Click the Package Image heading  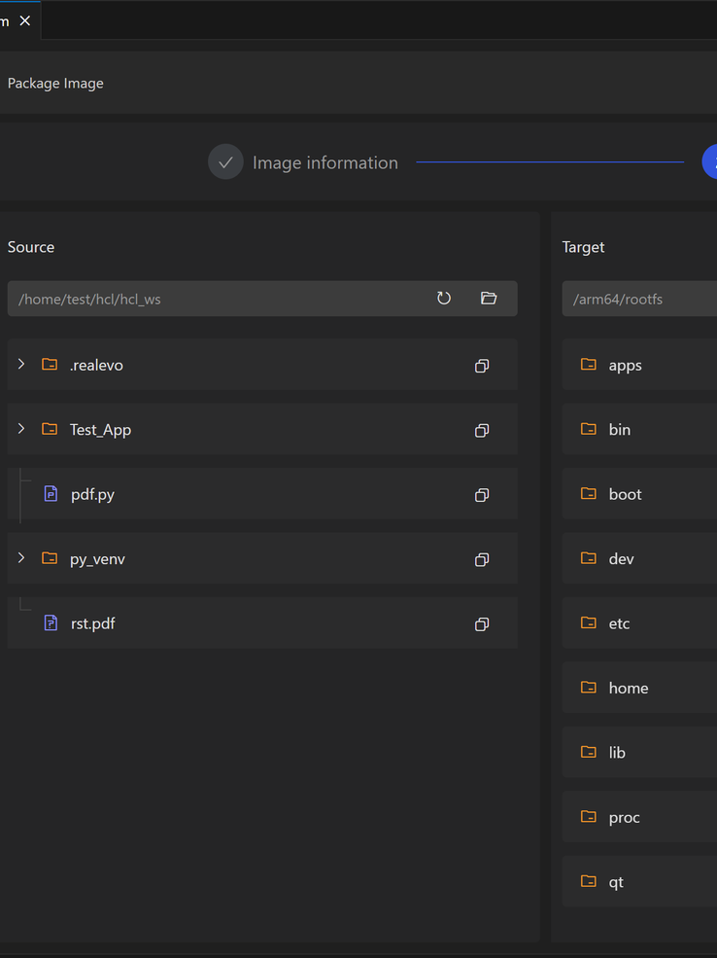[55, 83]
